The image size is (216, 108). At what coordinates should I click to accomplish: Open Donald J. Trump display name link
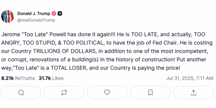(34, 14)
